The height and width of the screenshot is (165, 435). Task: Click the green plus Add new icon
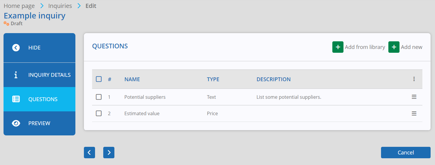[394, 47]
